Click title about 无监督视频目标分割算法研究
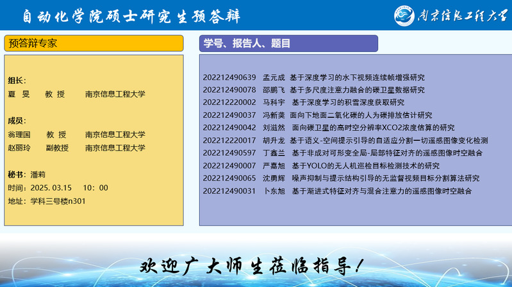Viewport: 512px width, 287px height. [386, 178]
